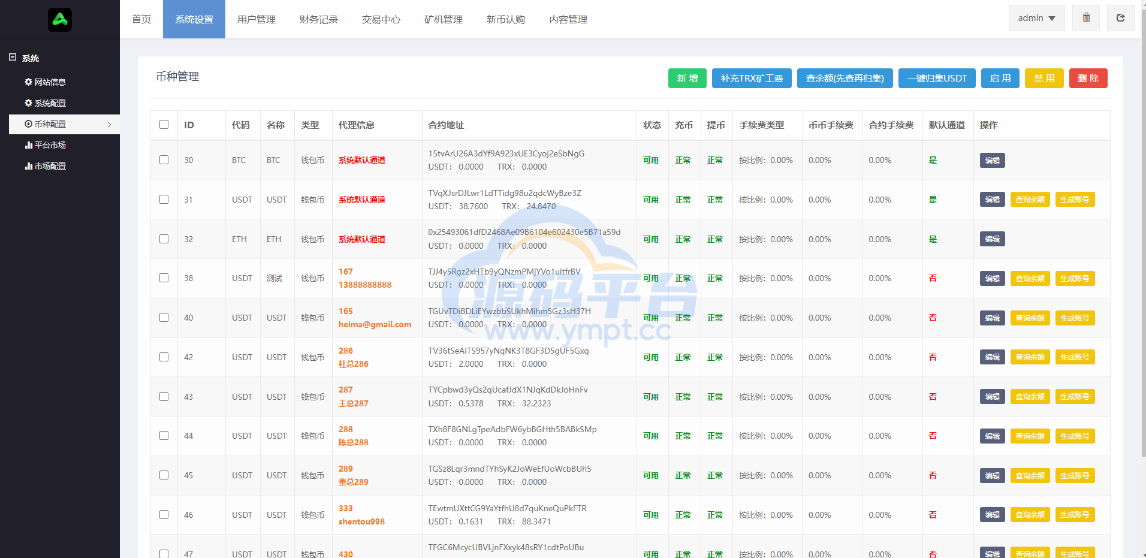The image size is (1146, 558).
Task: Click the red 删除 button
Action: coord(1088,78)
